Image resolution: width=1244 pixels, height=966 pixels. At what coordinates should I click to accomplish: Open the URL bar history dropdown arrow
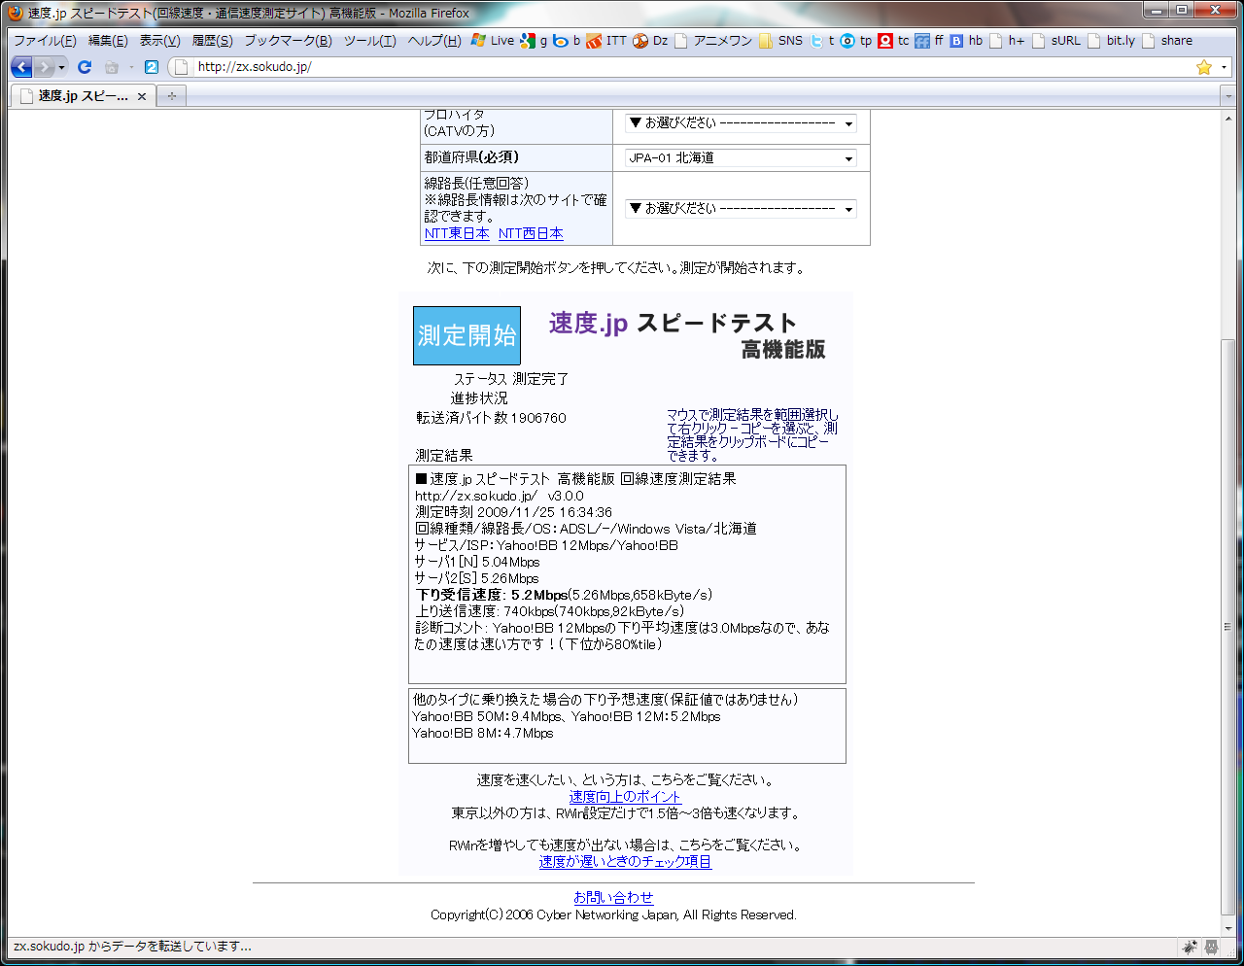(1224, 67)
